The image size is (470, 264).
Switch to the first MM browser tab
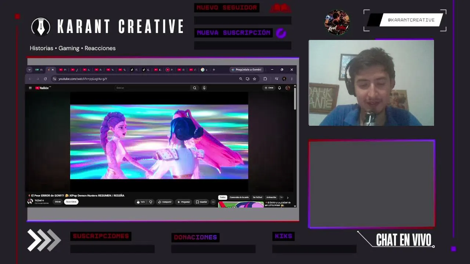tap(39, 70)
